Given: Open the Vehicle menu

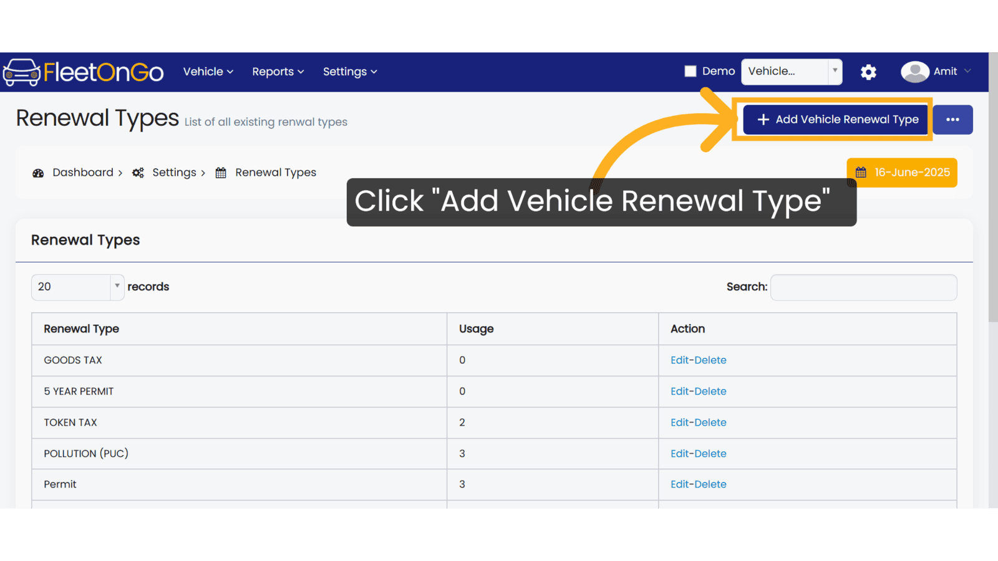Looking at the screenshot, I should point(208,72).
